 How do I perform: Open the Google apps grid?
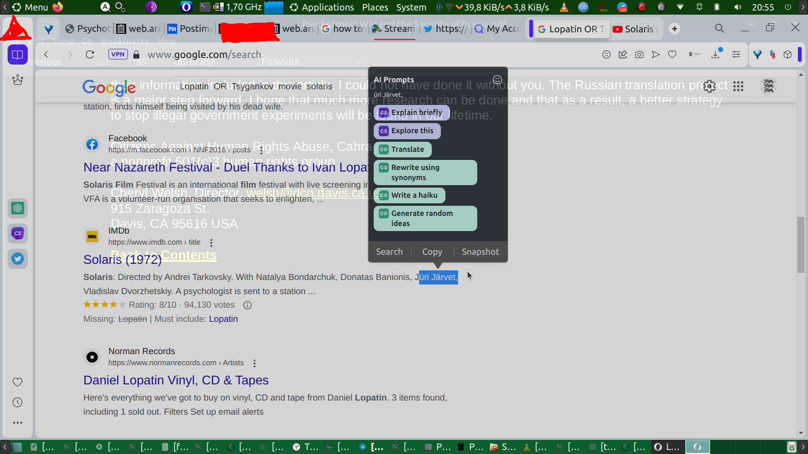click(x=738, y=86)
